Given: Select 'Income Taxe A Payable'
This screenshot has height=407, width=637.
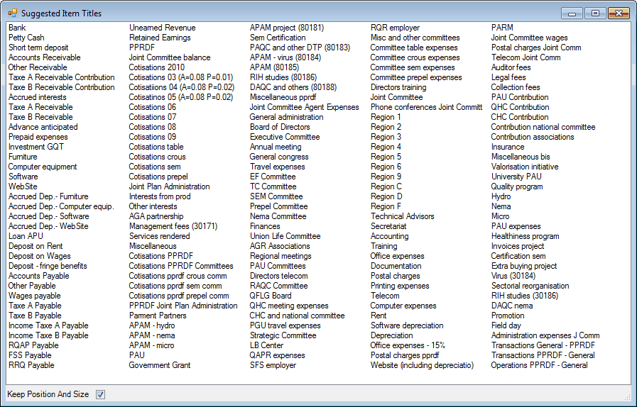Looking at the screenshot, I should tap(48, 325).
